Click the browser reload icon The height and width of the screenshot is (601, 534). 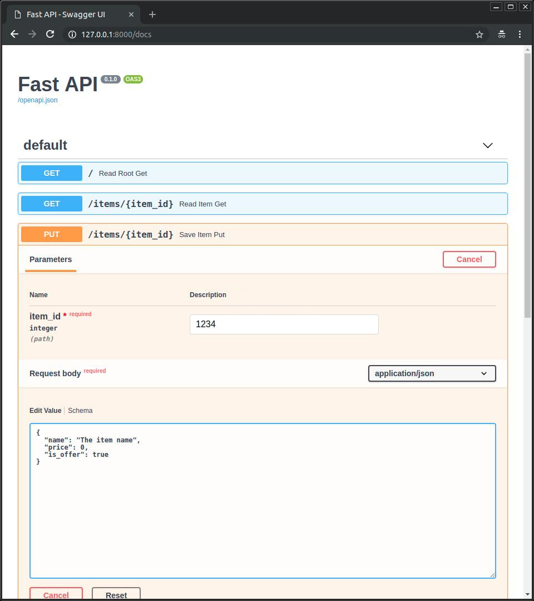coord(50,34)
